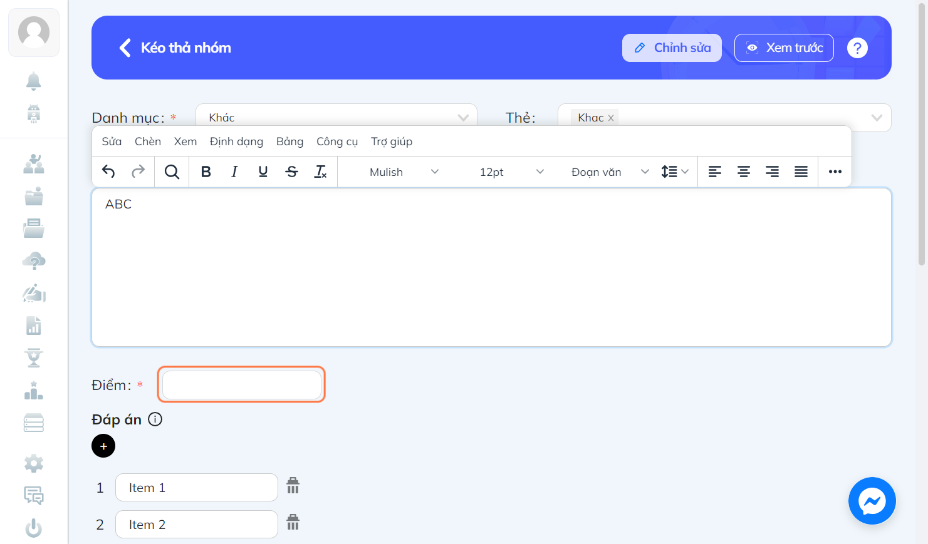Open find and replace search tool
Viewport: 928px width, 544px height.
click(172, 172)
